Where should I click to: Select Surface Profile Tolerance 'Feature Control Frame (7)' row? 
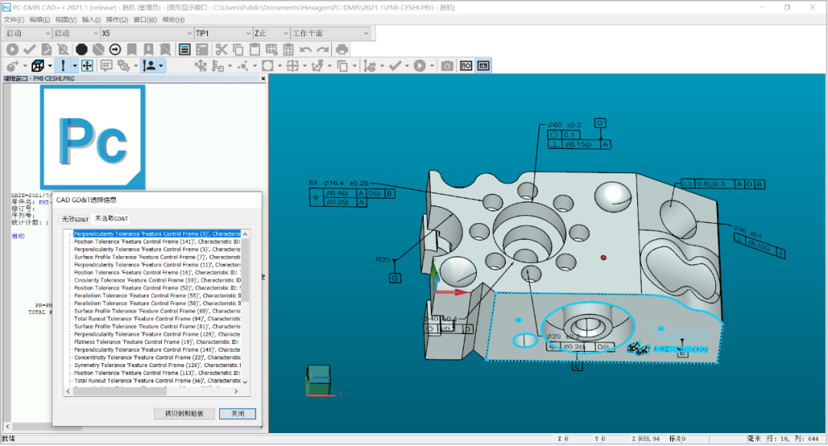pos(157,257)
